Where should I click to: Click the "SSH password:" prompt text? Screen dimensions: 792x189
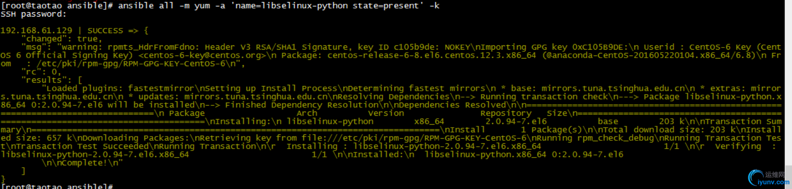[x=34, y=14]
